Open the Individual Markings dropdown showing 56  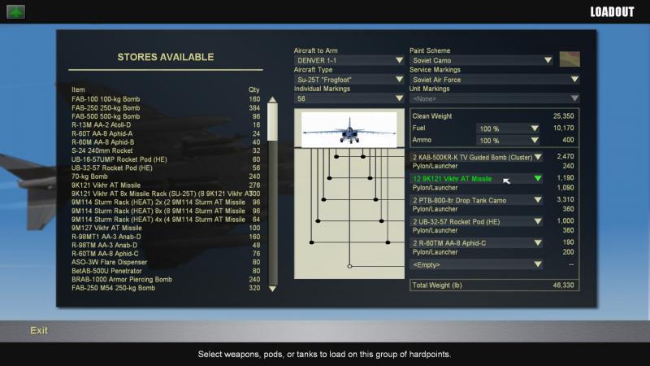[x=349, y=98]
